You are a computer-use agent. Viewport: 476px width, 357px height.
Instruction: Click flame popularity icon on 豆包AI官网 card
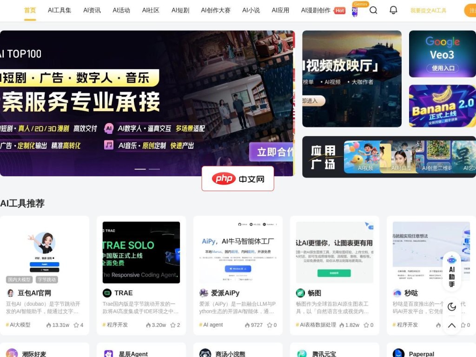tap(48, 325)
